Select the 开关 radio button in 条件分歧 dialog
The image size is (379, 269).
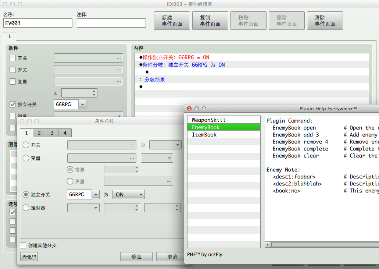(26, 145)
